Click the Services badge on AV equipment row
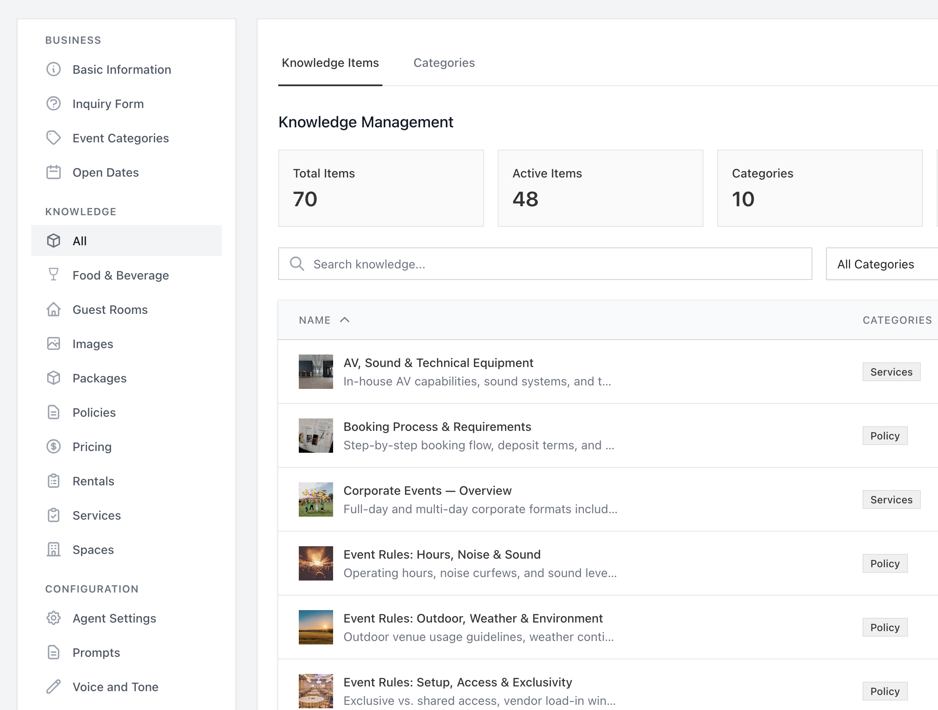 pyautogui.click(x=891, y=372)
